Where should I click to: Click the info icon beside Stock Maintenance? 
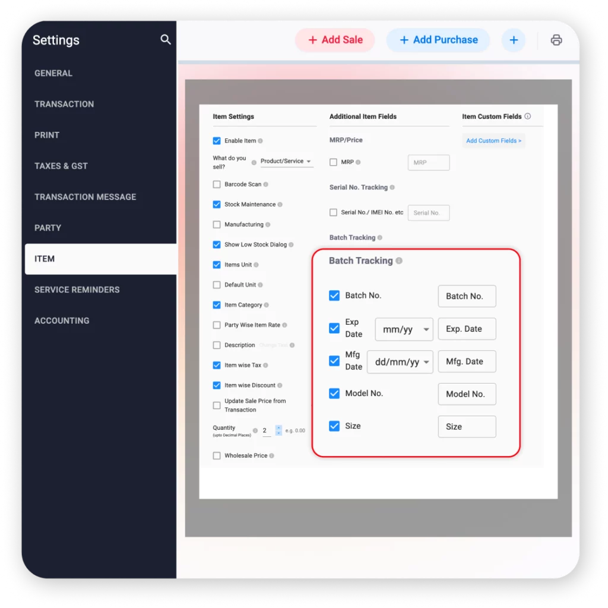click(x=280, y=204)
